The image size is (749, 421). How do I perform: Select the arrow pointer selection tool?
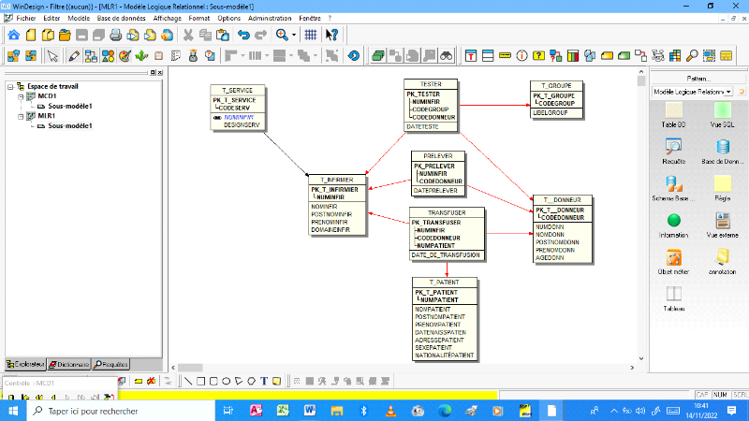coord(53,56)
